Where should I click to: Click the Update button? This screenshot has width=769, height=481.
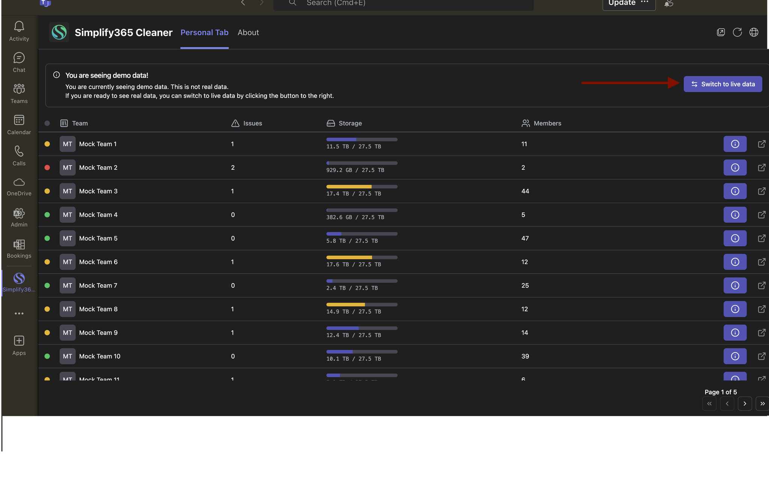click(x=622, y=3)
